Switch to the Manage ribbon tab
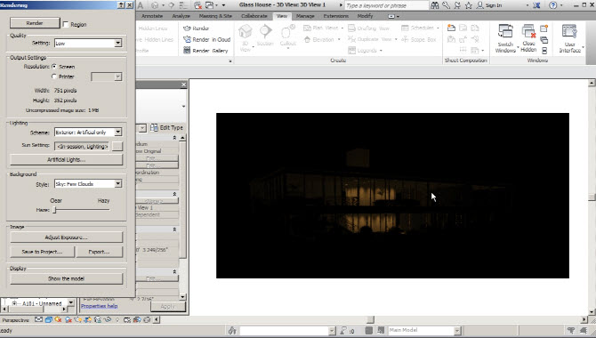 pos(305,16)
